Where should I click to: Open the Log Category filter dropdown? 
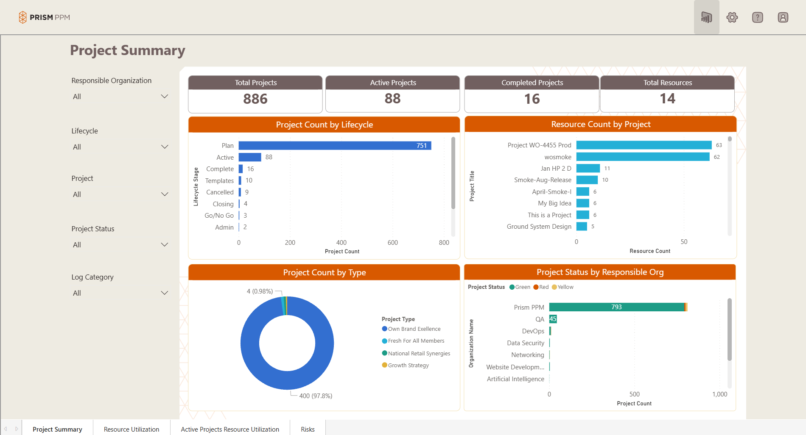tap(165, 293)
